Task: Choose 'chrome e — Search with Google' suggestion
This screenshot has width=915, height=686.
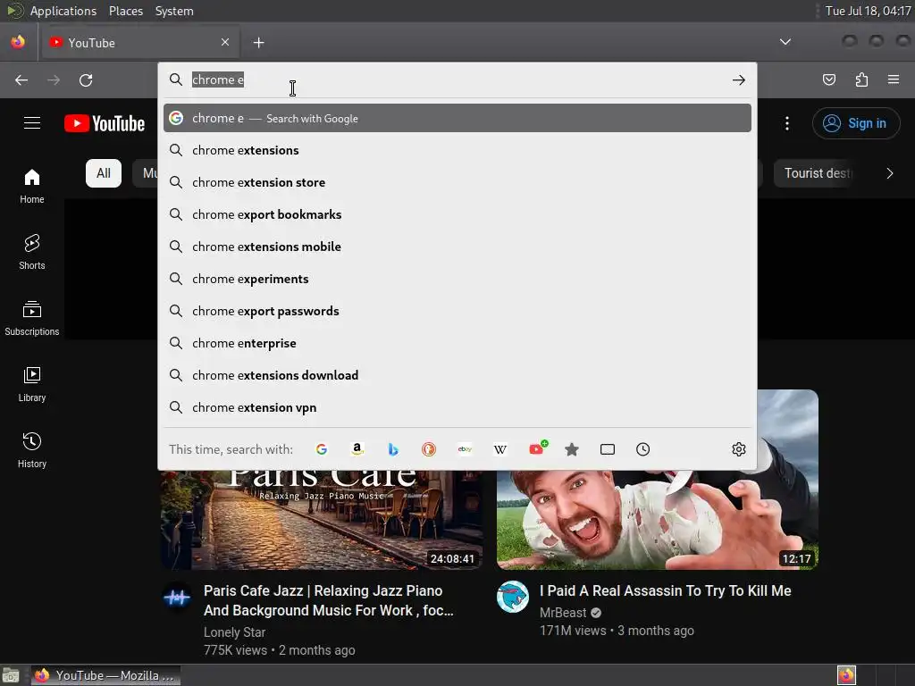Action: (x=457, y=118)
